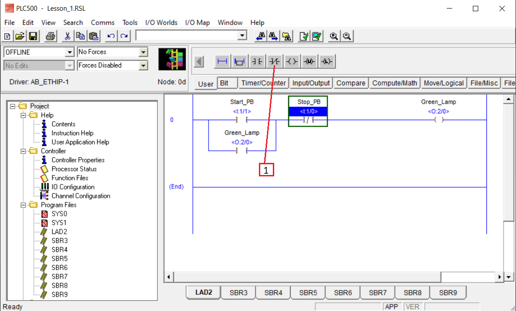Click the ladder view horizontal scrollbar thumb
Viewport: 516px width, 311px height.
[x=307, y=277]
